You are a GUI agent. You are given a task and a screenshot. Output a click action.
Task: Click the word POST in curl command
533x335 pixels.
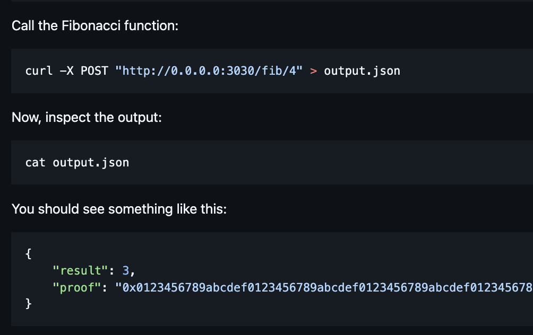94,70
